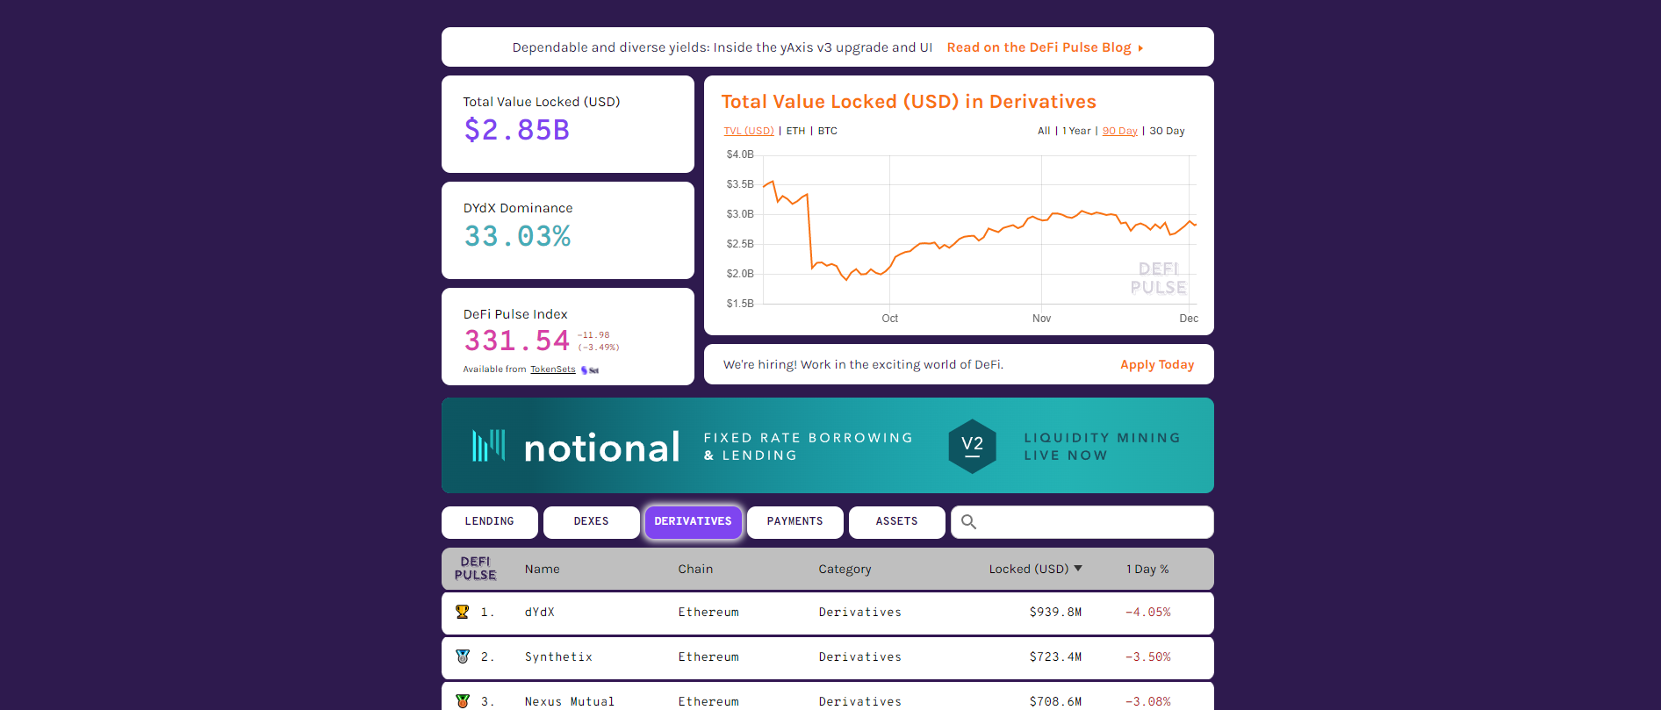Viewport: 1661px width, 710px height.
Task: Click the 1 Day % column header
Action: pyautogui.click(x=1147, y=569)
